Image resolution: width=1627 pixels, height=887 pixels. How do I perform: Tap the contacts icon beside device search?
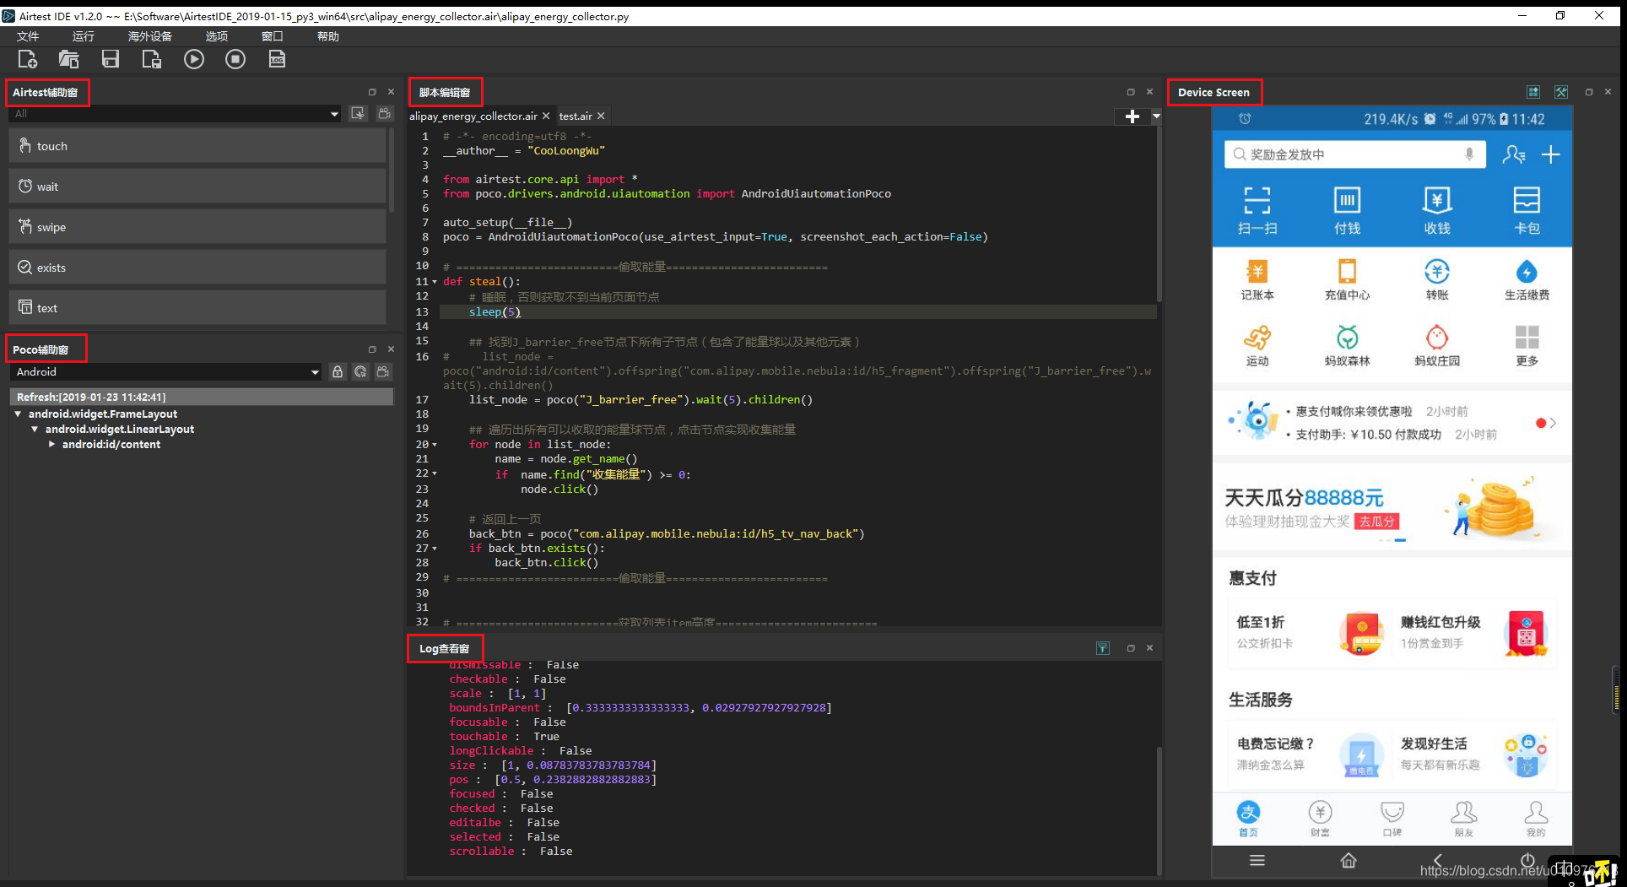[x=1514, y=154]
